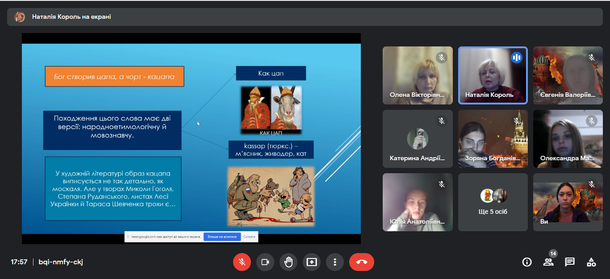Click Наталія Король's avatar in presentation banner
Viewport: 610px width, 279px height.
click(20, 17)
